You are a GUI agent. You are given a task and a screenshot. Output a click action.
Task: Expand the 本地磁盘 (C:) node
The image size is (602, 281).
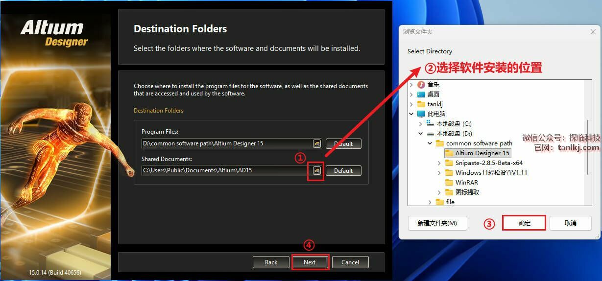tap(421, 123)
